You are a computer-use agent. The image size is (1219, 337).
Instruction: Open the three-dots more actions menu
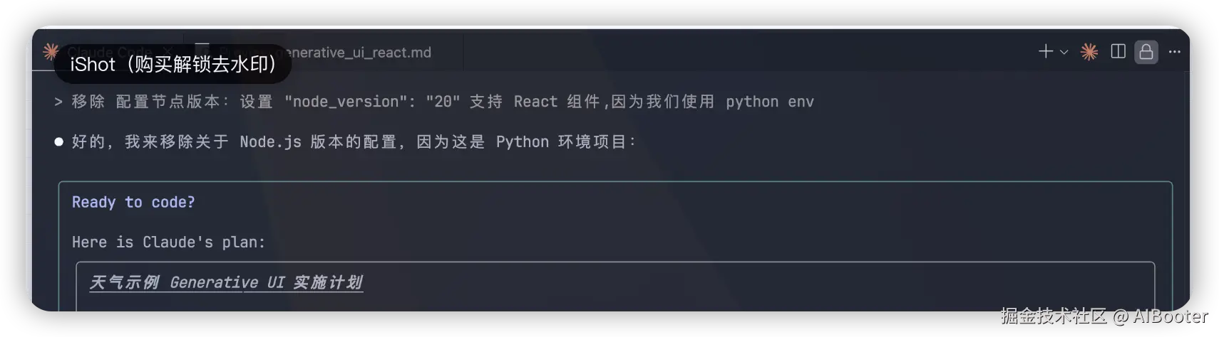pyautogui.click(x=1175, y=51)
